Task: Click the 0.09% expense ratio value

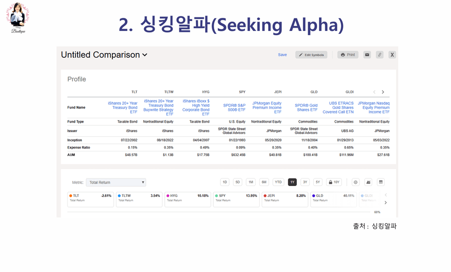Action: click(x=241, y=148)
